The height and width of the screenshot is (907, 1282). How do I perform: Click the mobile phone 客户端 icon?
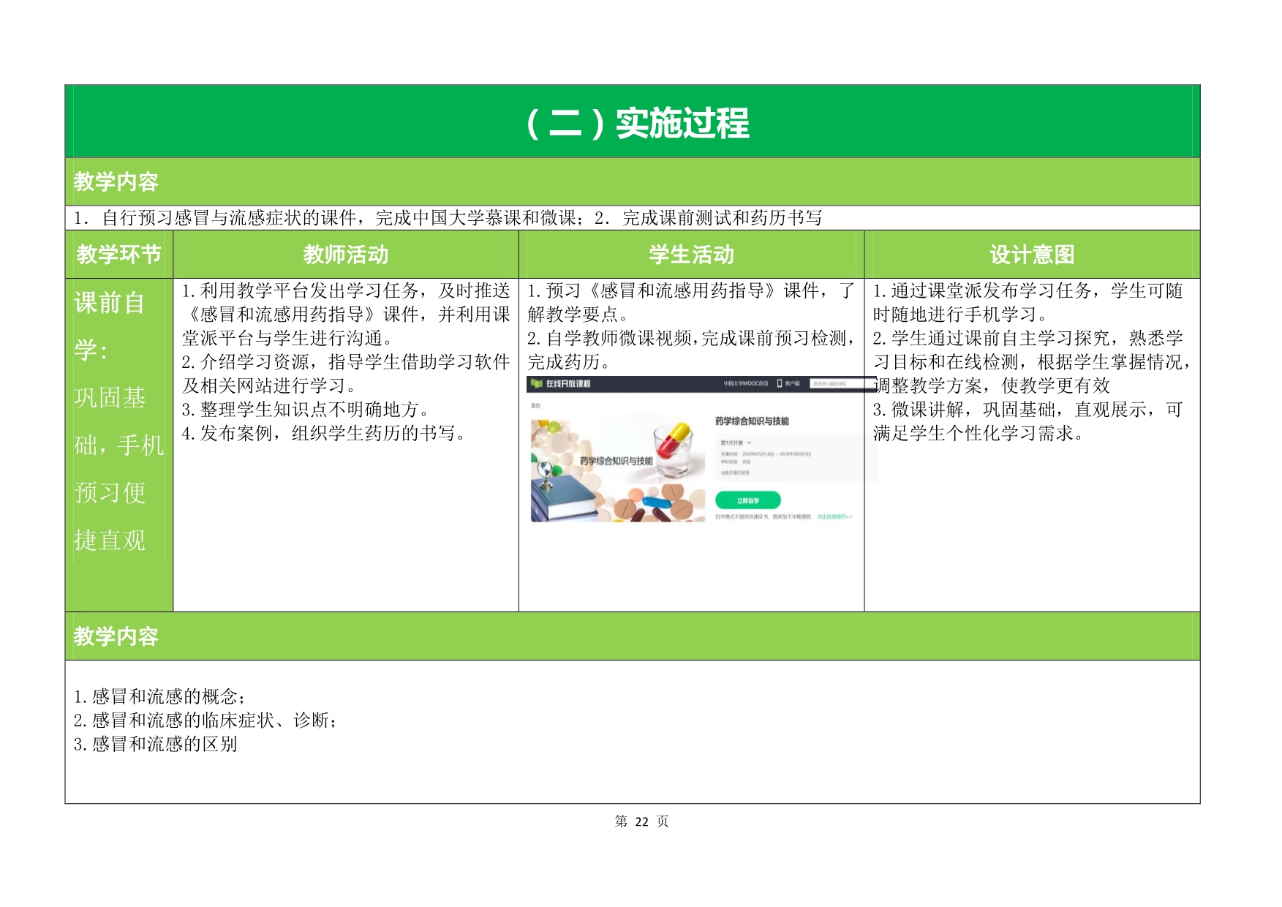(780, 383)
